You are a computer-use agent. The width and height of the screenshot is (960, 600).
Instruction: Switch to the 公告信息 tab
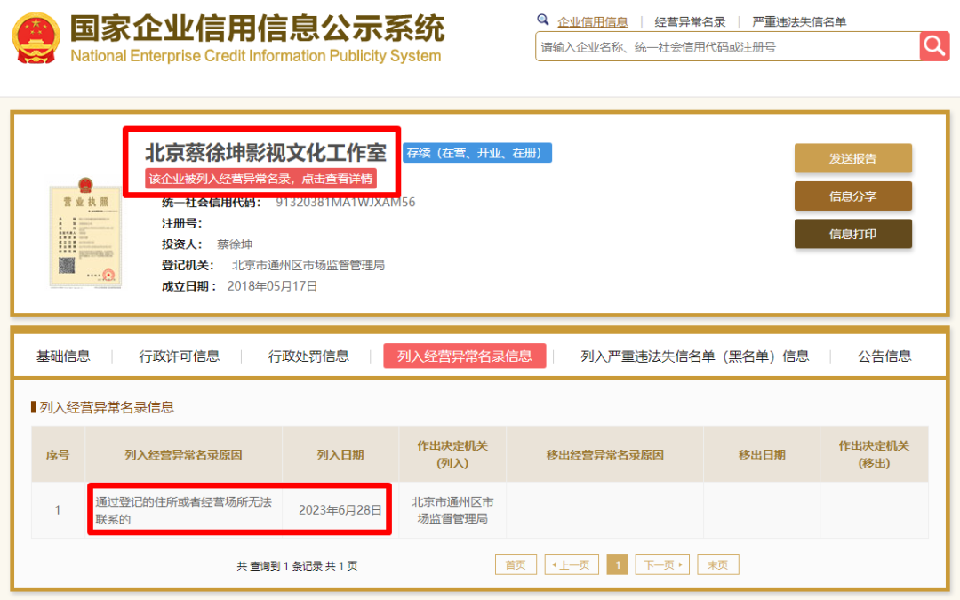[x=884, y=356]
